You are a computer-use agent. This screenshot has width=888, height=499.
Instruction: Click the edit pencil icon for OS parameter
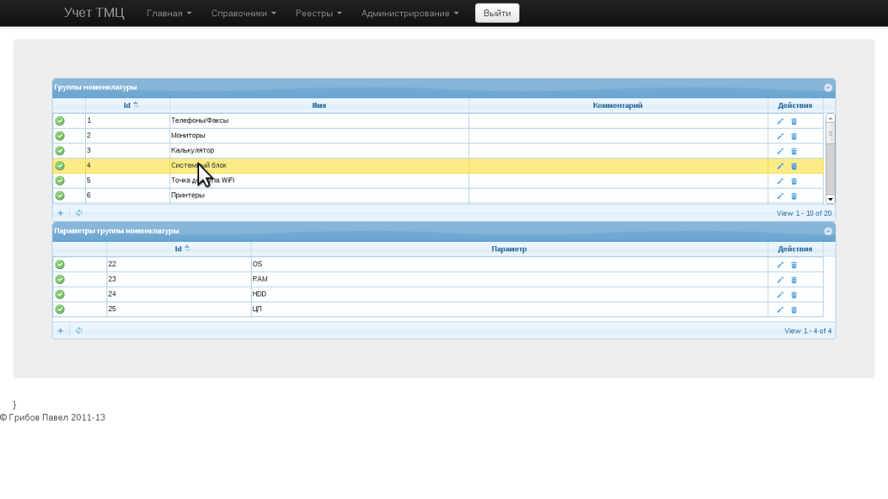(780, 265)
